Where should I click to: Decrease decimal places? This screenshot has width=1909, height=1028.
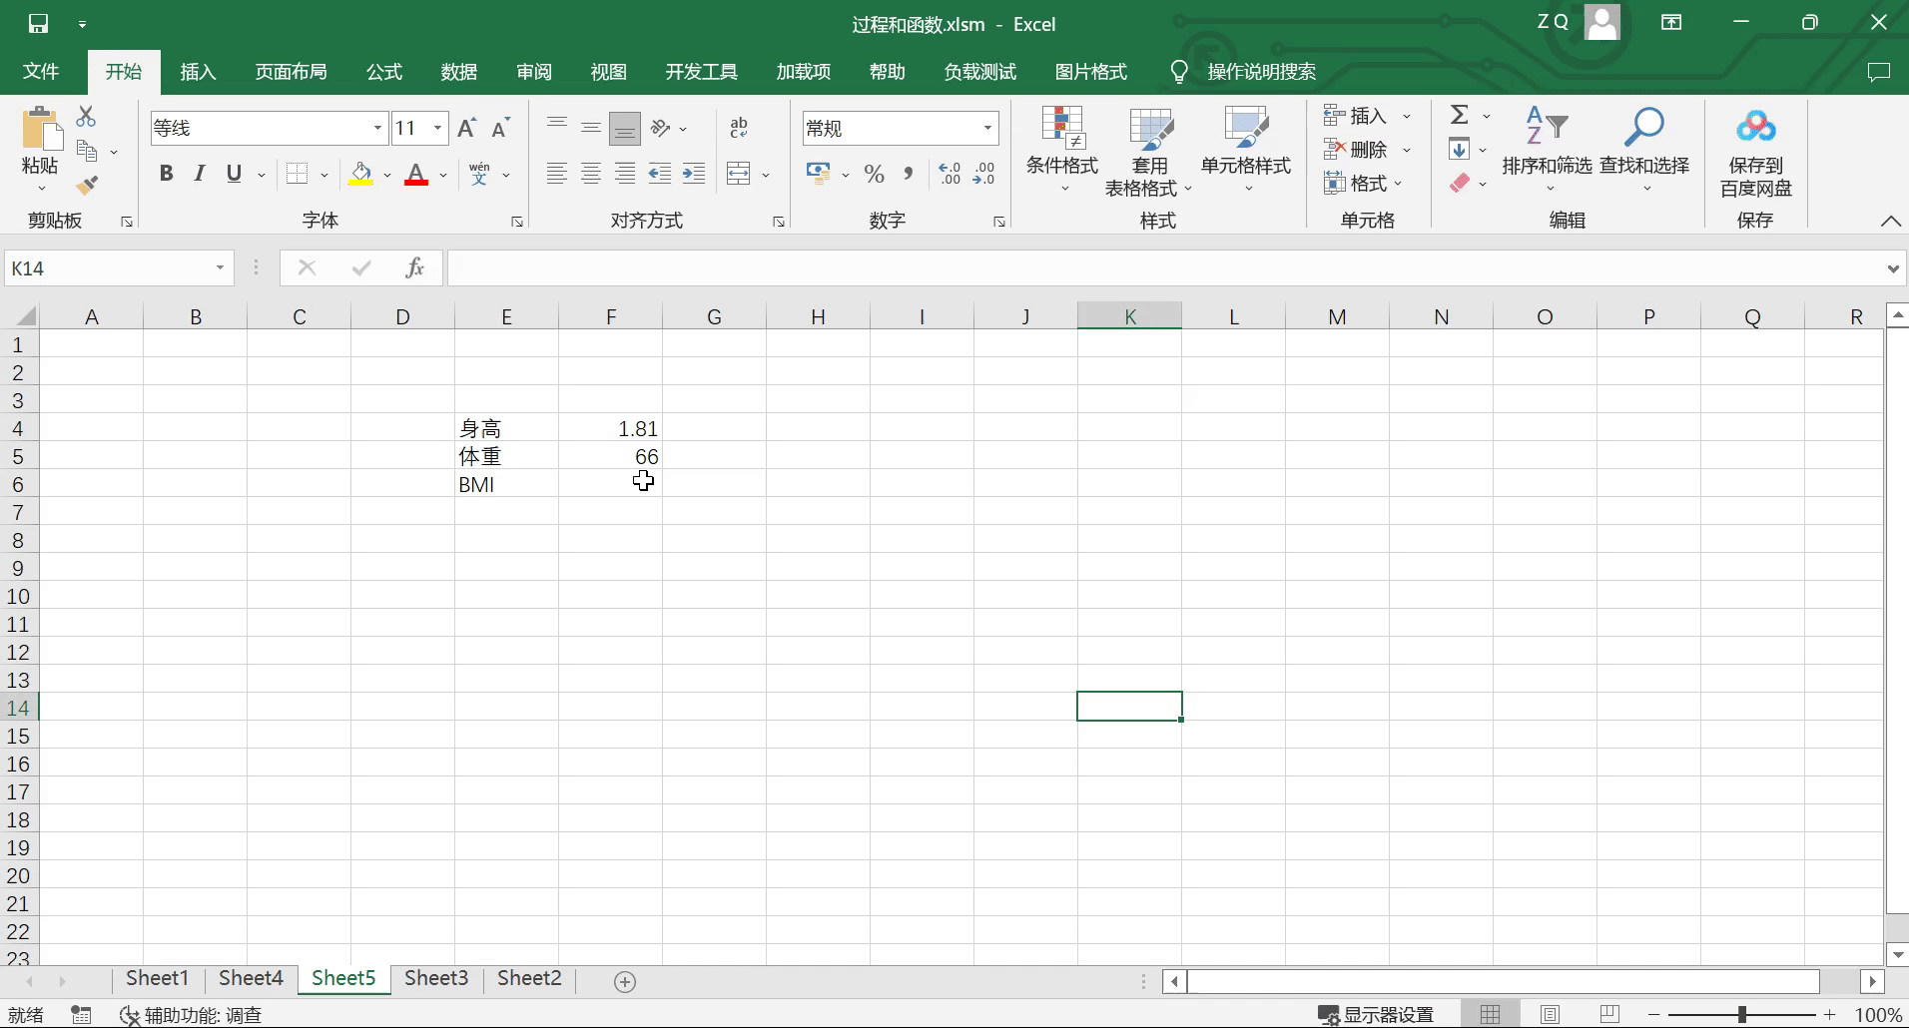(x=983, y=174)
